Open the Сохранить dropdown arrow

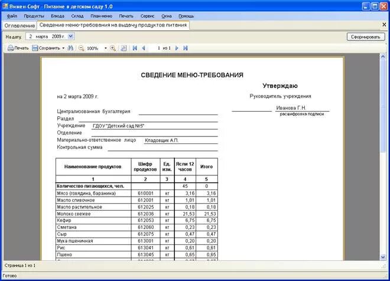click(x=63, y=48)
